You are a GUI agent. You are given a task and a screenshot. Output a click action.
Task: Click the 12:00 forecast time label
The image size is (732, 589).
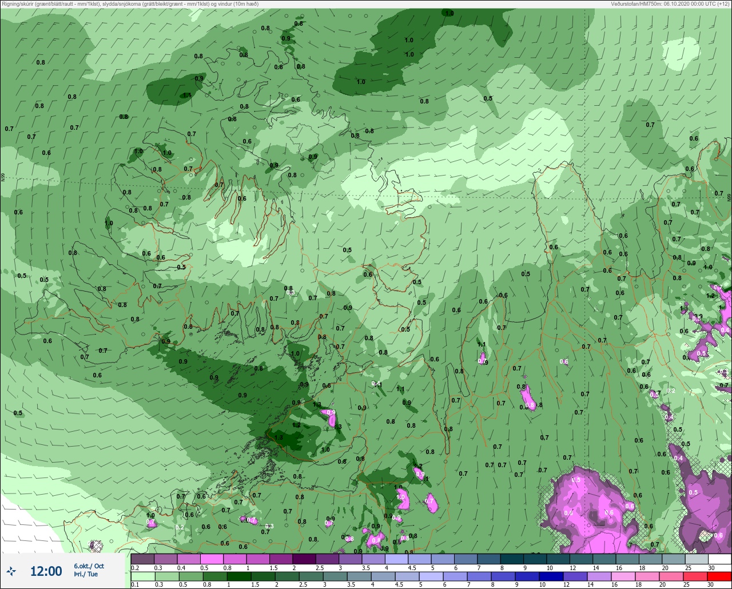46,571
